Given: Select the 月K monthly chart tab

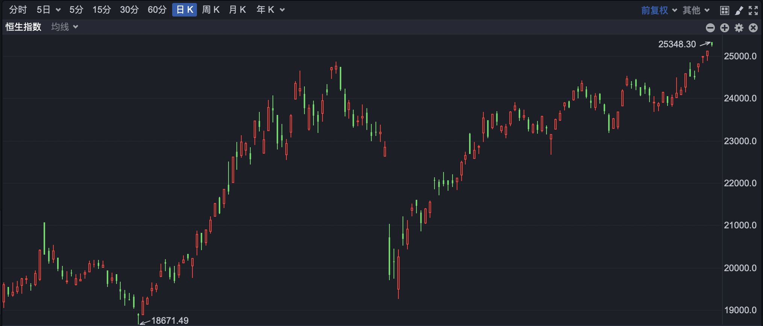Looking at the screenshot, I should pos(237,10).
